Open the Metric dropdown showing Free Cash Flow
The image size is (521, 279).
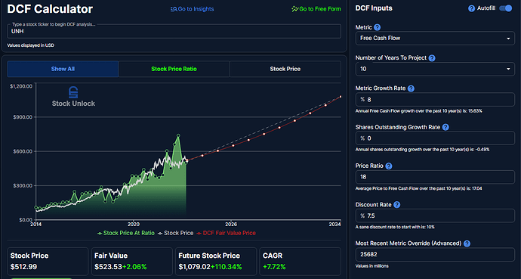pos(435,39)
